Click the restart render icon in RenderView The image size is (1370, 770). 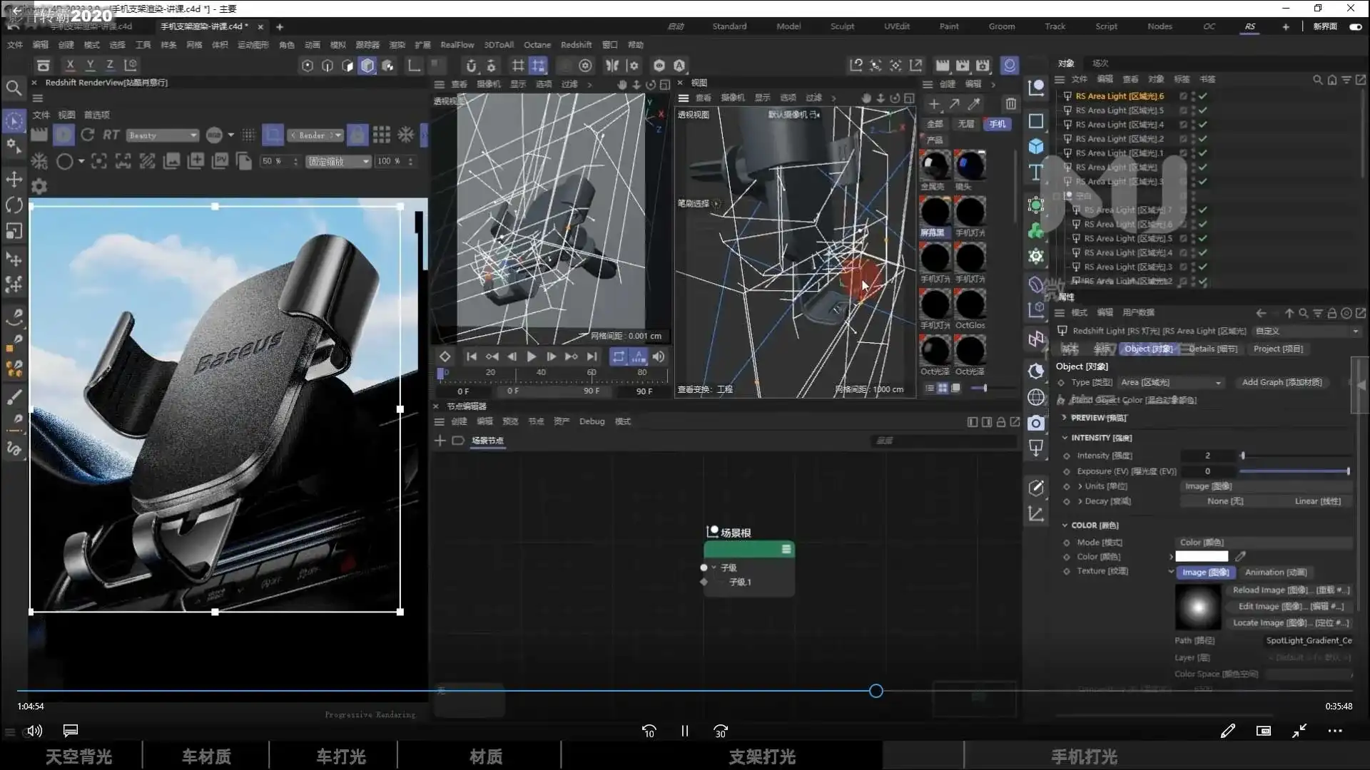tap(88, 135)
